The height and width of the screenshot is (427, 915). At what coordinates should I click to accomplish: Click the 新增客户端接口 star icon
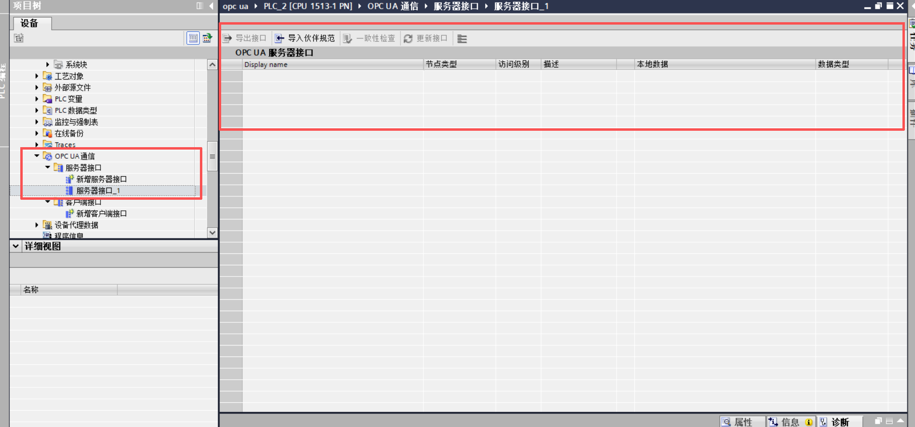tap(70, 213)
